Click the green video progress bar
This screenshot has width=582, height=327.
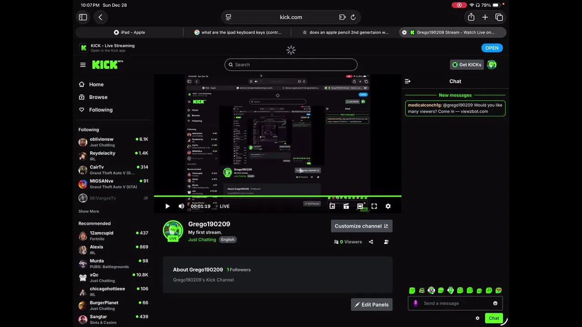277,196
